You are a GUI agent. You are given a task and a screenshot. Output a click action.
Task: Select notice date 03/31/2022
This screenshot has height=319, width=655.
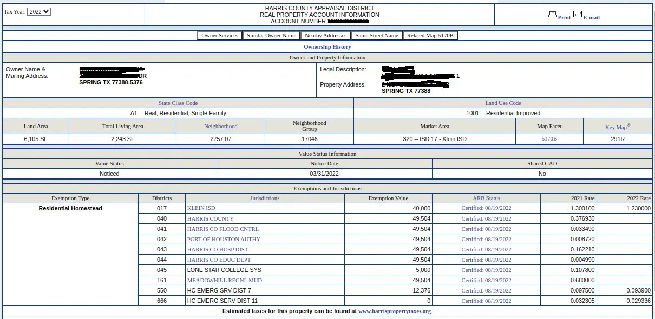(x=324, y=174)
